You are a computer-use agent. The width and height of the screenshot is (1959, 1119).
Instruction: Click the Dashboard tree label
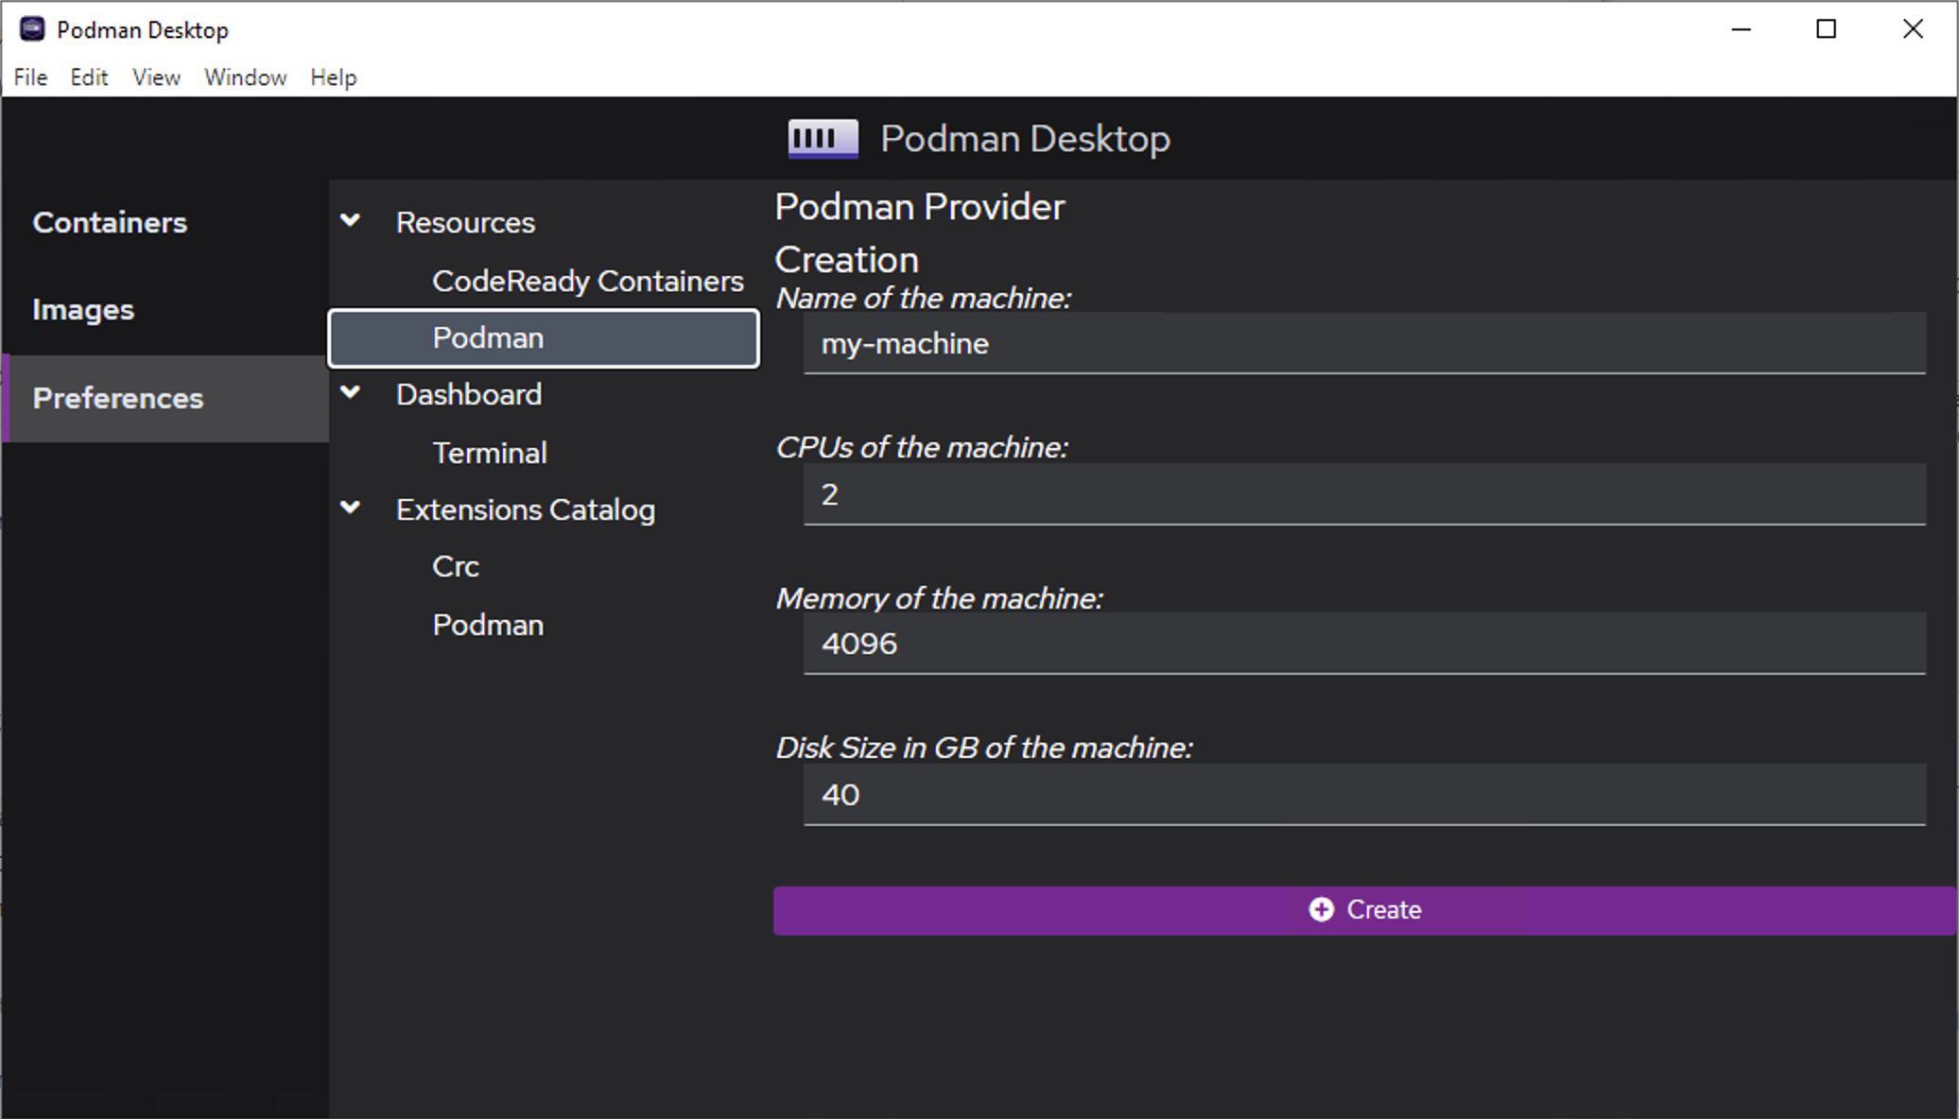click(x=469, y=394)
